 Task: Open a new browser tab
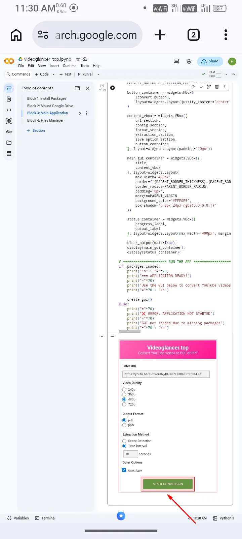click(x=160, y=35)
